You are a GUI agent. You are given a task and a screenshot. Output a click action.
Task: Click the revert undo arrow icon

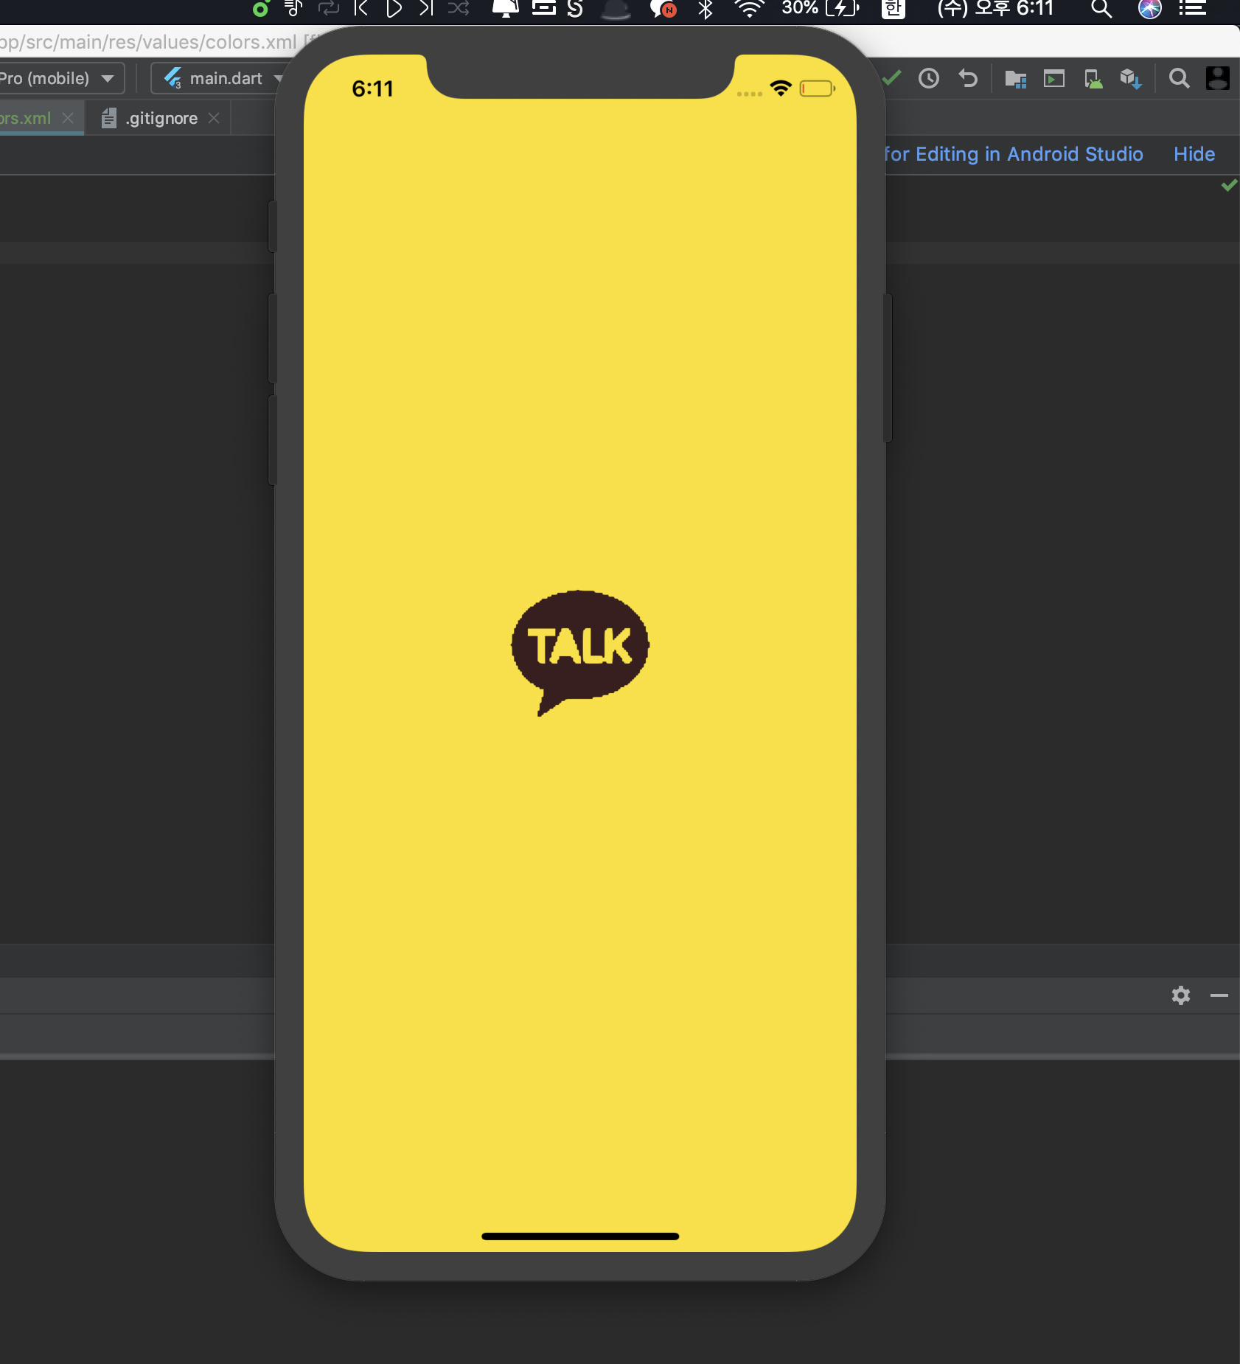[968, 78]
